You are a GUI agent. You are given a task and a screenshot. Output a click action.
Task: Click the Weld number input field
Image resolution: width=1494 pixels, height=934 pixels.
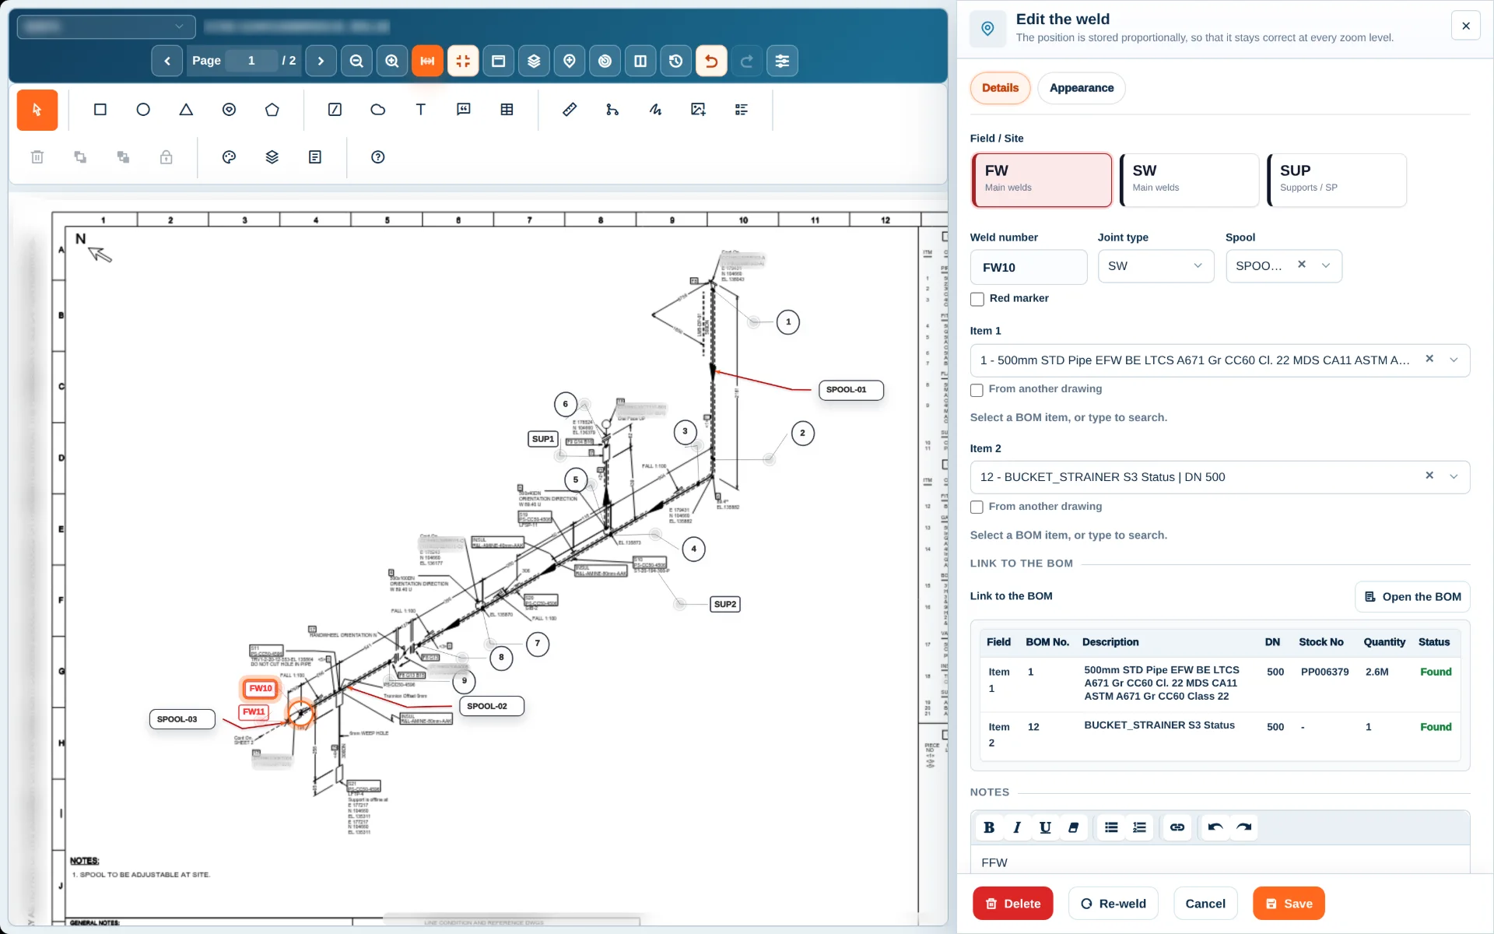click(1028, 267)
